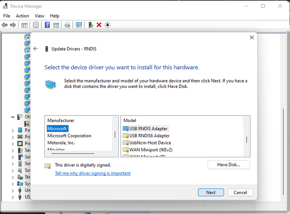Click the USB plug icon beside 'US'

[20, 197]
